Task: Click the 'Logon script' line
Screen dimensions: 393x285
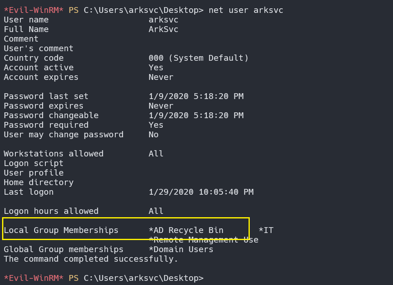Action: 34,164
